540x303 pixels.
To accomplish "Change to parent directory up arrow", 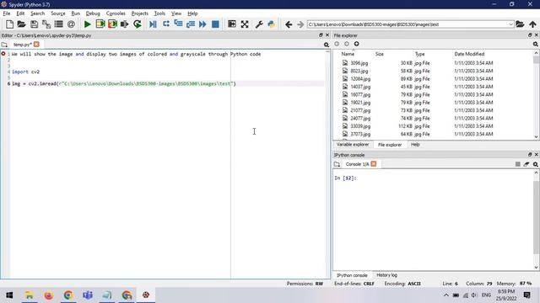I will tap(532, 24).
